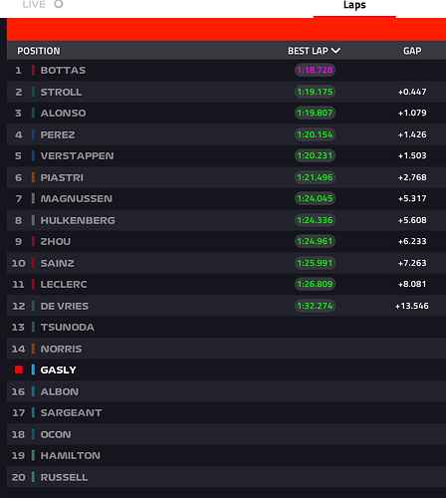Click the Leclerc gap value +8.081
The height and width of the screenshot is (498, 446).
[412, 284]
